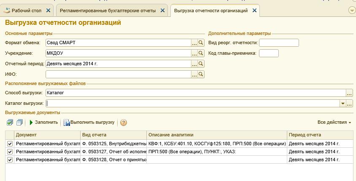Uncheck the Ф. 0503127 report row
Viewport: 356px width, 181px height.
pyautogui.click(x=10, y=152)
